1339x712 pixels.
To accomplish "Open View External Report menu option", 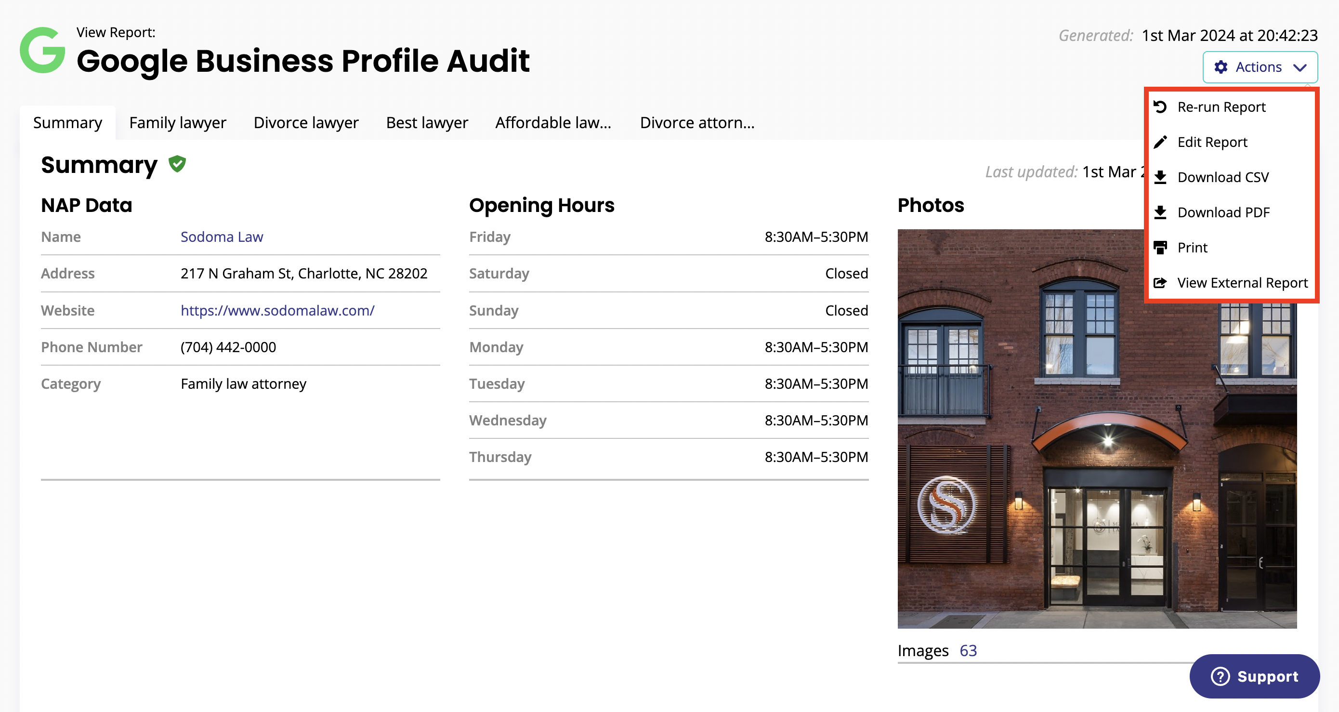I will (x=1233, y=283).
